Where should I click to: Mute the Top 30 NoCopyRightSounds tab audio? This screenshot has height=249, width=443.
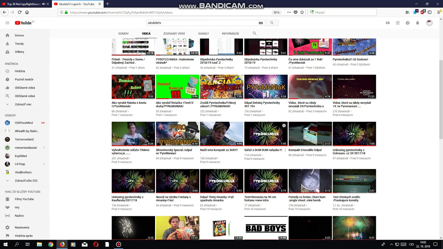pyautogui.click(x=43, y=4)
